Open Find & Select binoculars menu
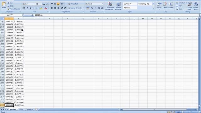This screenshot has width=201, height=113. tap(196, 6)
